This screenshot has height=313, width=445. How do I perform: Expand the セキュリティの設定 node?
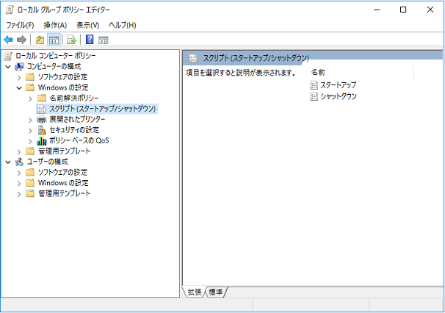[30, 130]
